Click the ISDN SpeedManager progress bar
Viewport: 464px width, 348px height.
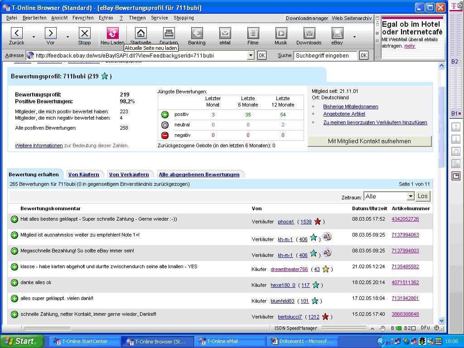(x=344, y=328)
